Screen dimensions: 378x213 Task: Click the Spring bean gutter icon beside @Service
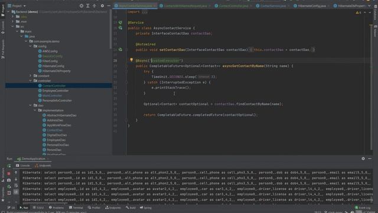[120, 22]
